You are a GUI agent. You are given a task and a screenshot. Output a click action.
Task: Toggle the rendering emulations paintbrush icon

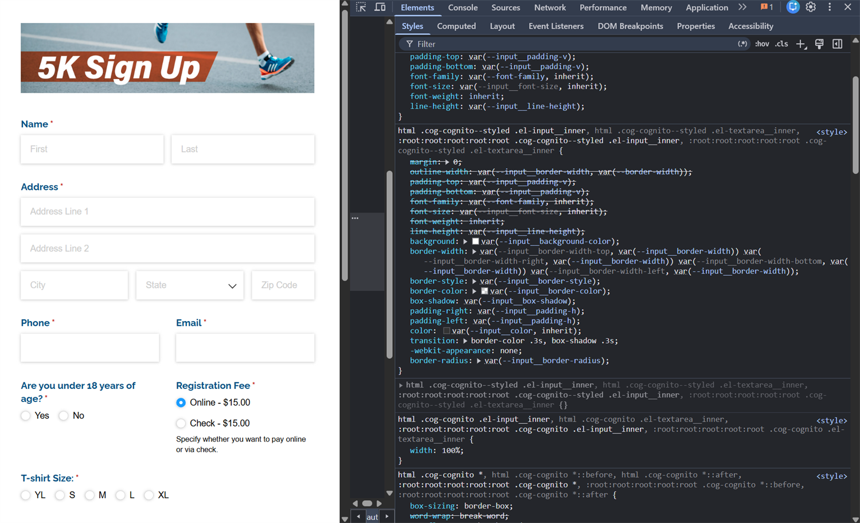(819, 44)
